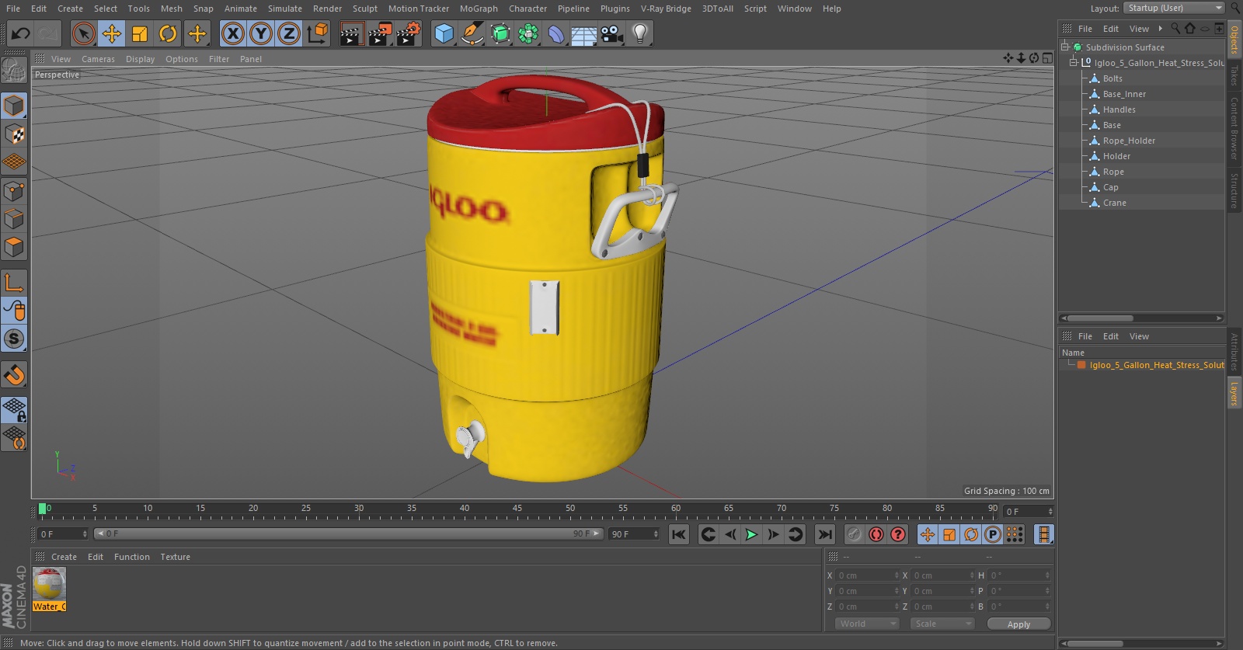This screenshot has width=1243, height=650.
Task: Select the Live Selection tool
Action: click(x=84, y=33)
